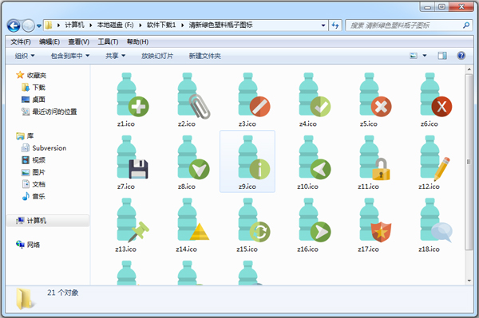Open the 共享 dropdown
The image size is (479, 318).
click(x=115, y=56)
